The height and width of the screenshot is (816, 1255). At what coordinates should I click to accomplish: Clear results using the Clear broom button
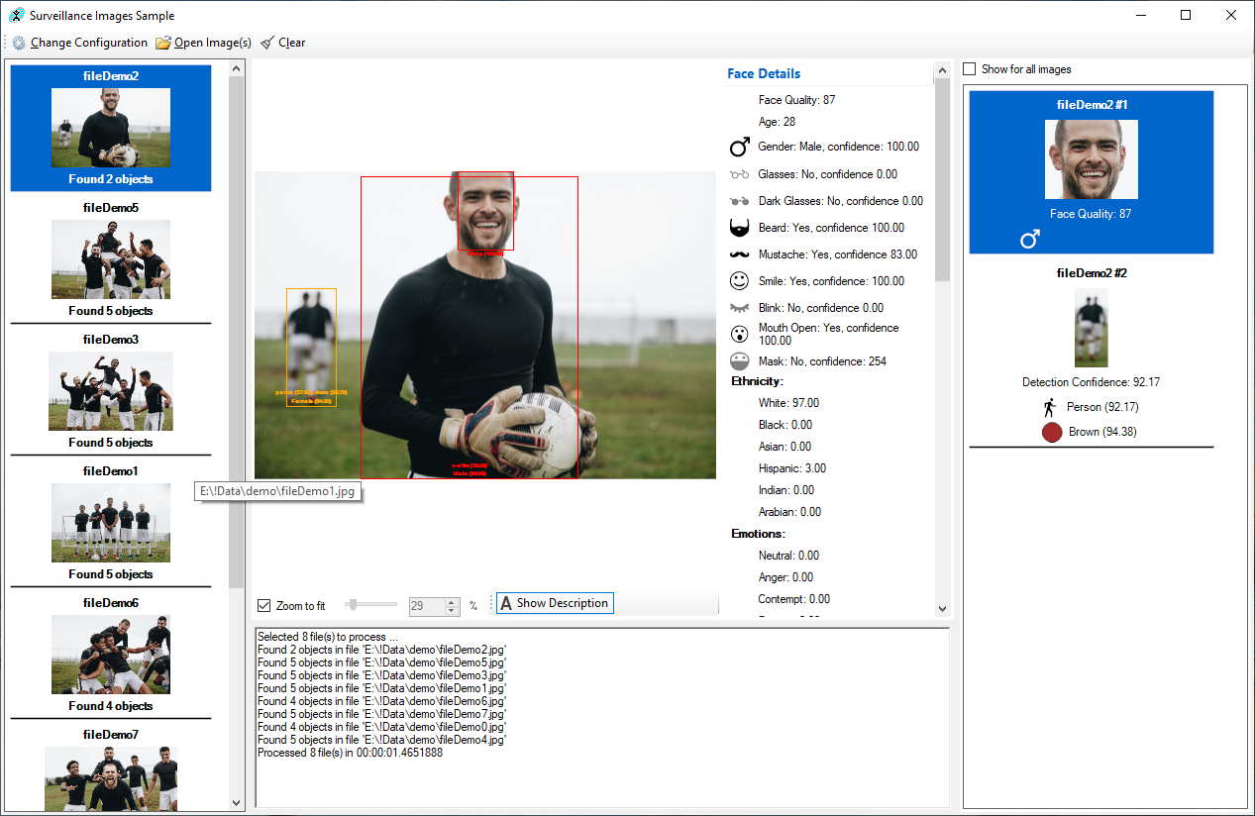tap(282, 43)
